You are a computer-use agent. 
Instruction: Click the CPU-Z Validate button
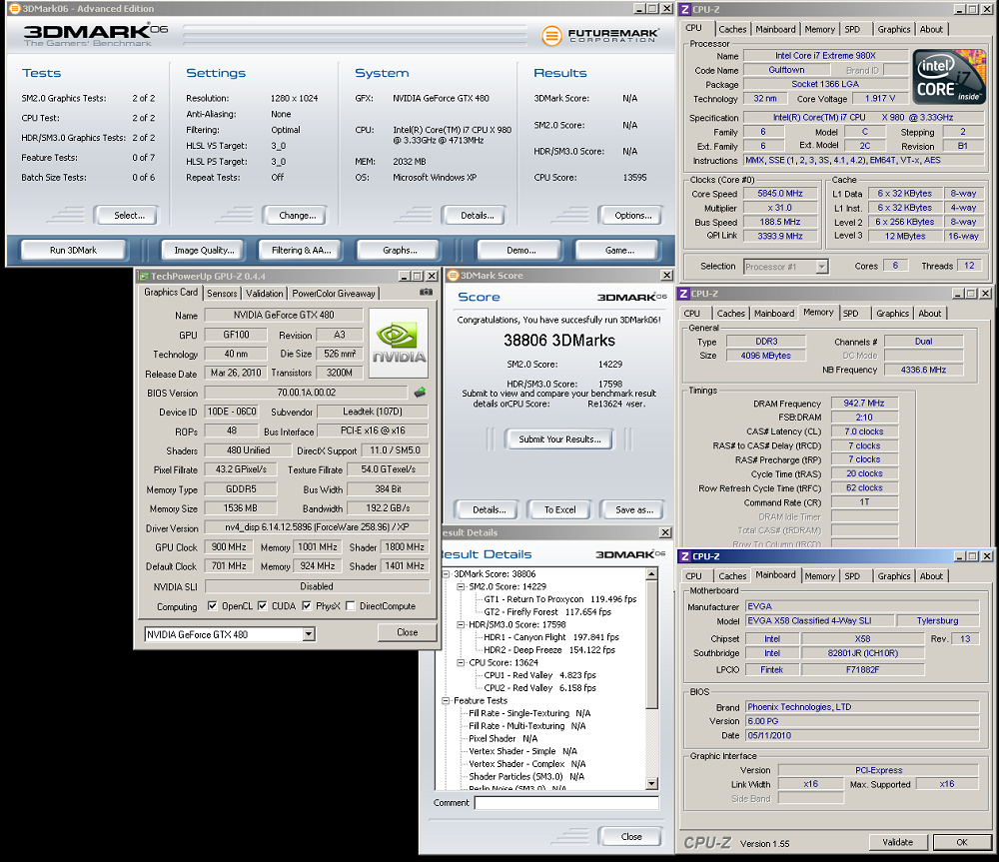(x=897, y=842)
